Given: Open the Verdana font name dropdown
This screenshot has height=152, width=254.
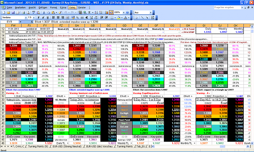Looking at the screenshot, I should pos(26,17).
